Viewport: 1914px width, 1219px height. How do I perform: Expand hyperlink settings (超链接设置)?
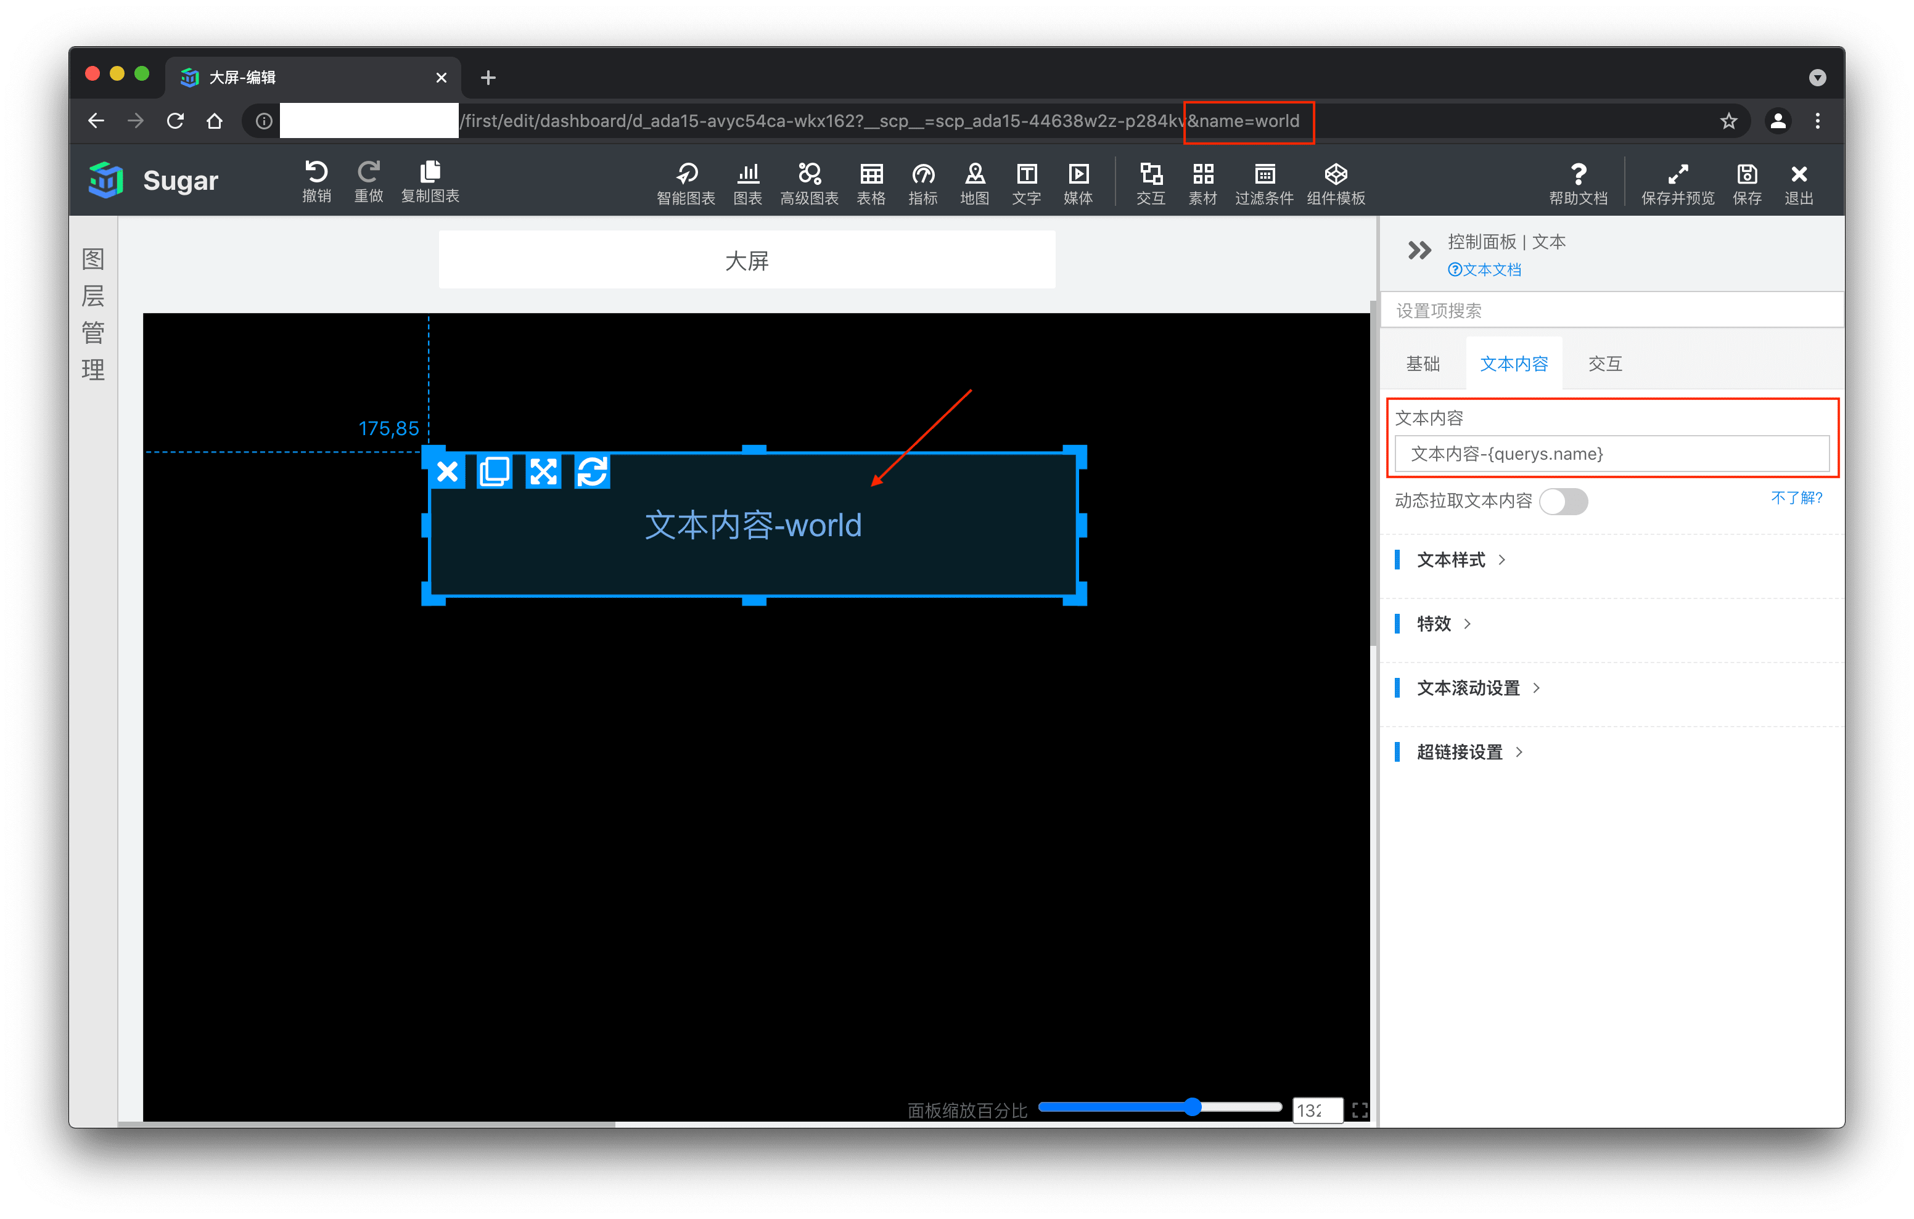(1469, 752)
